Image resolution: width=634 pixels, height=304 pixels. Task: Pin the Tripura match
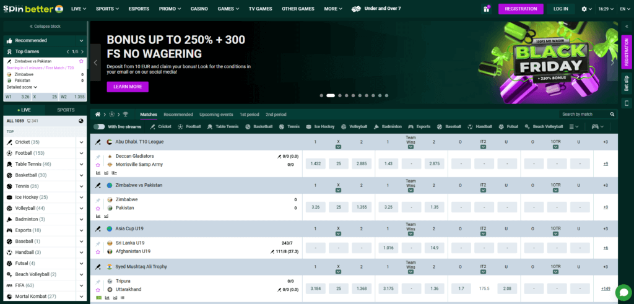(x=98, y=282)
